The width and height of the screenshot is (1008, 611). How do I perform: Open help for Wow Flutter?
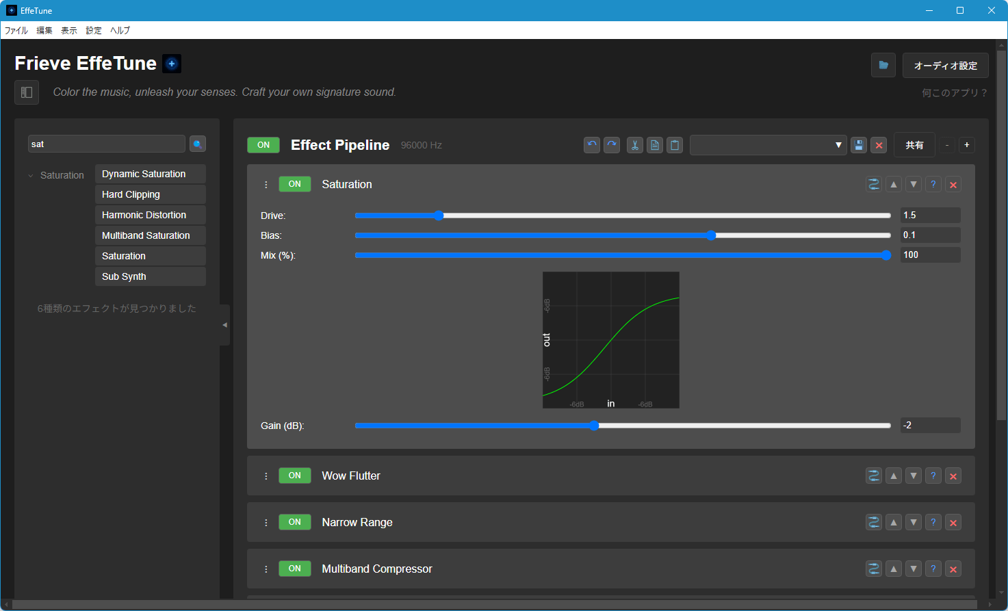coord(933,476)
